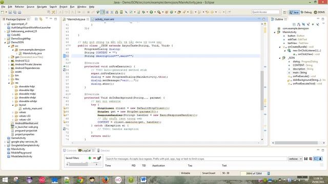328x184 pixels.
Task: Click the New file toolbar icon
Action: tap(3, 12)
